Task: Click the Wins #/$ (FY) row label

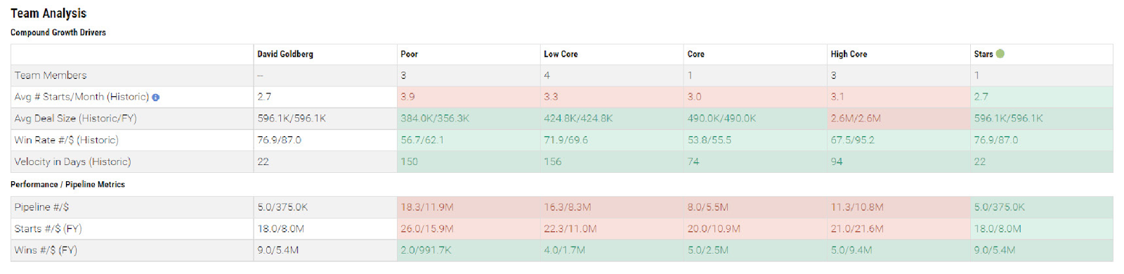Action: click(46, 250)
